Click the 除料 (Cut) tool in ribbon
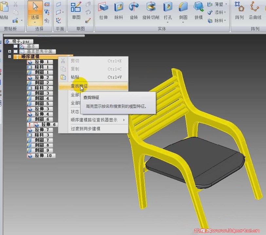Image resolution: width=266 pixels, height=235 pixels. [x=118, y=10]
